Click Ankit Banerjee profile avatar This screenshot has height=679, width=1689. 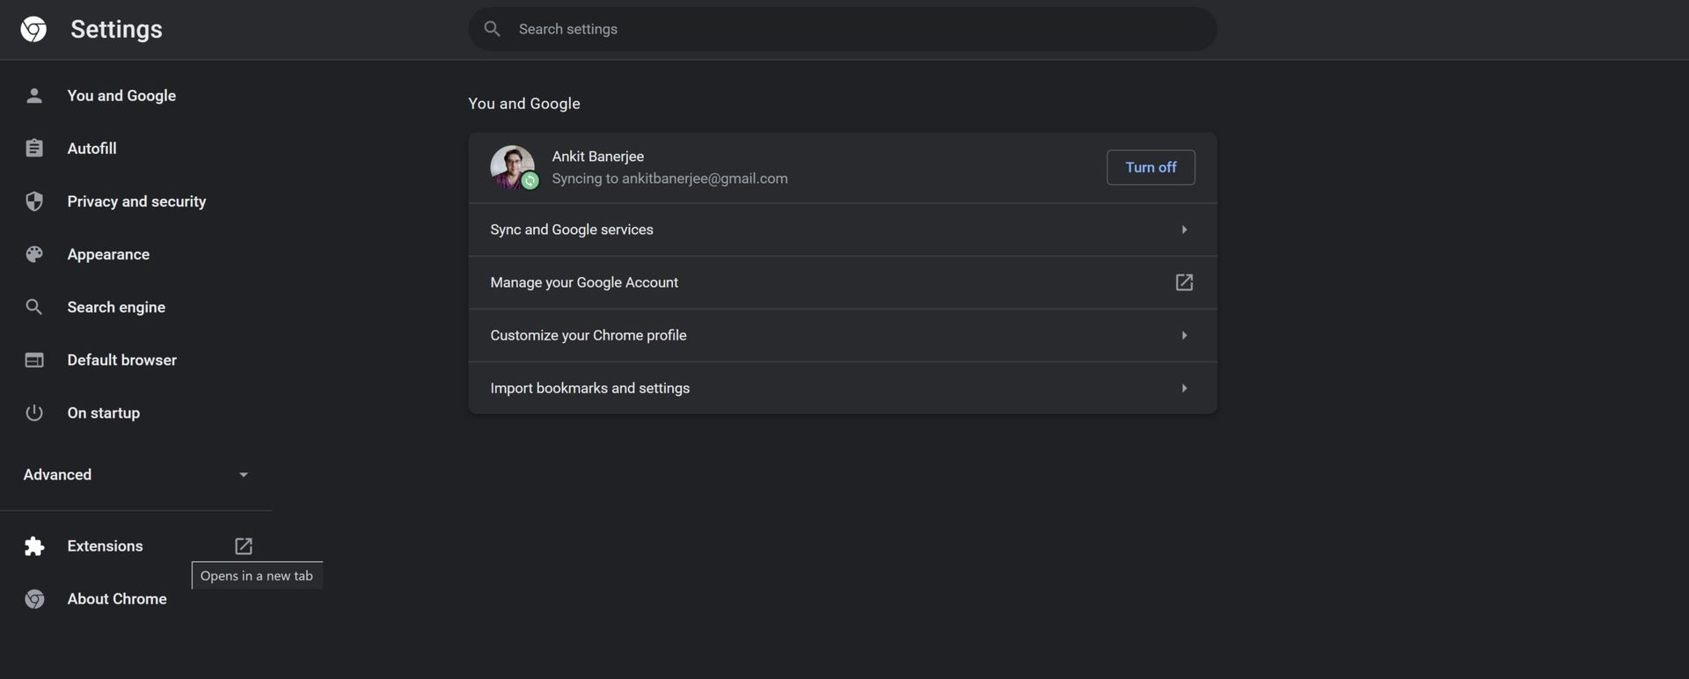(x=512, y=167)
